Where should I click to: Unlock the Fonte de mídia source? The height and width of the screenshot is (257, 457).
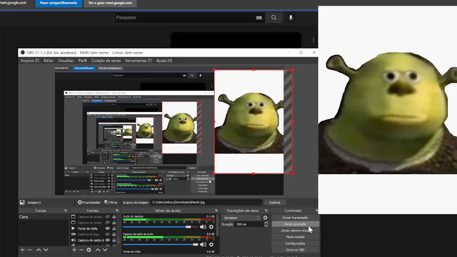tap(114, 229)
